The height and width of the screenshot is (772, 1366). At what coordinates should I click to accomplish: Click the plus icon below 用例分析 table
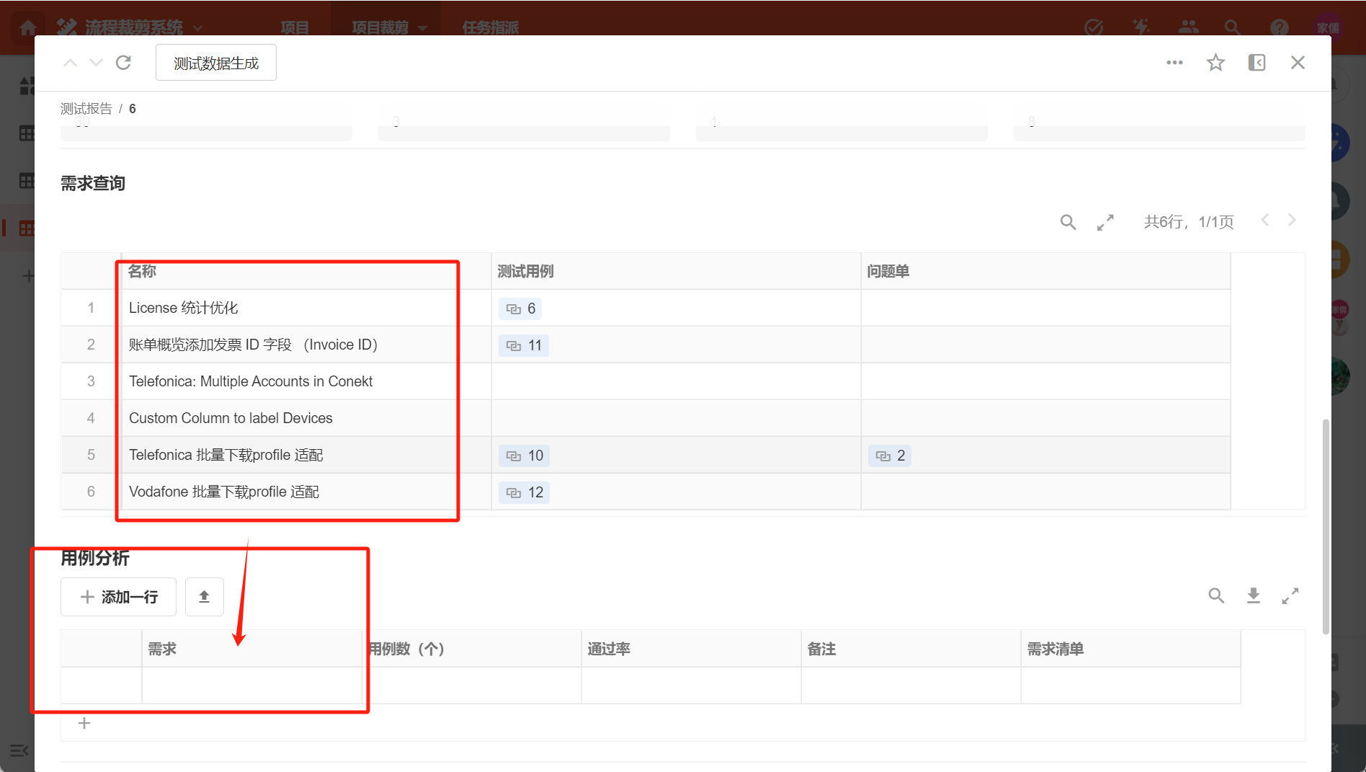click(x=84, y=723)
